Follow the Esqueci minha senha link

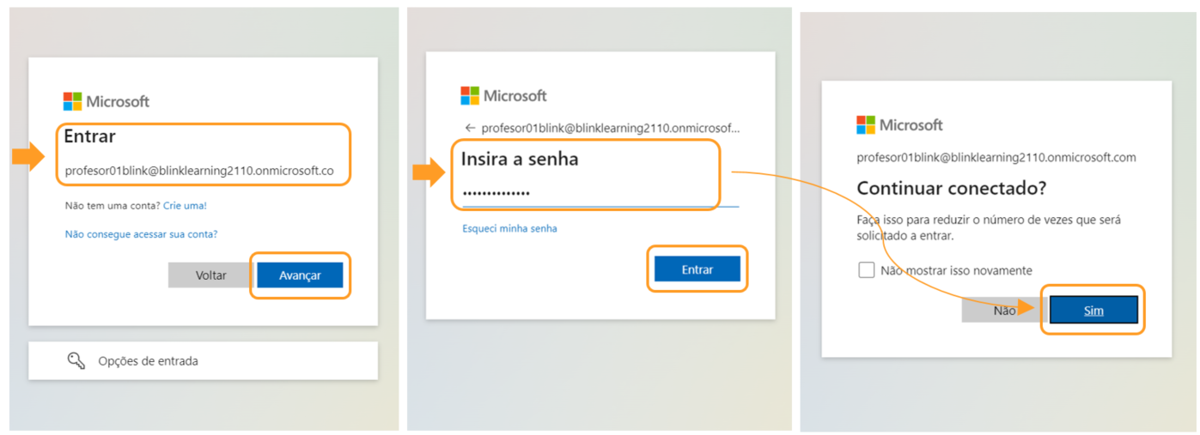pos(509,229)
